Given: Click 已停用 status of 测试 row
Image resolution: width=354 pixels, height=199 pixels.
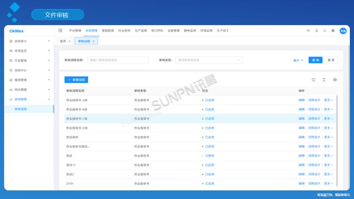Looking at the screenshot, I should 210,156.
